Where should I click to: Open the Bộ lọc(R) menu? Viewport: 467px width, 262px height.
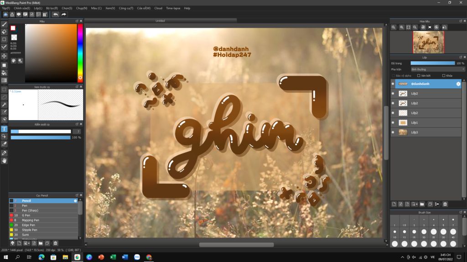click(52, 8)
